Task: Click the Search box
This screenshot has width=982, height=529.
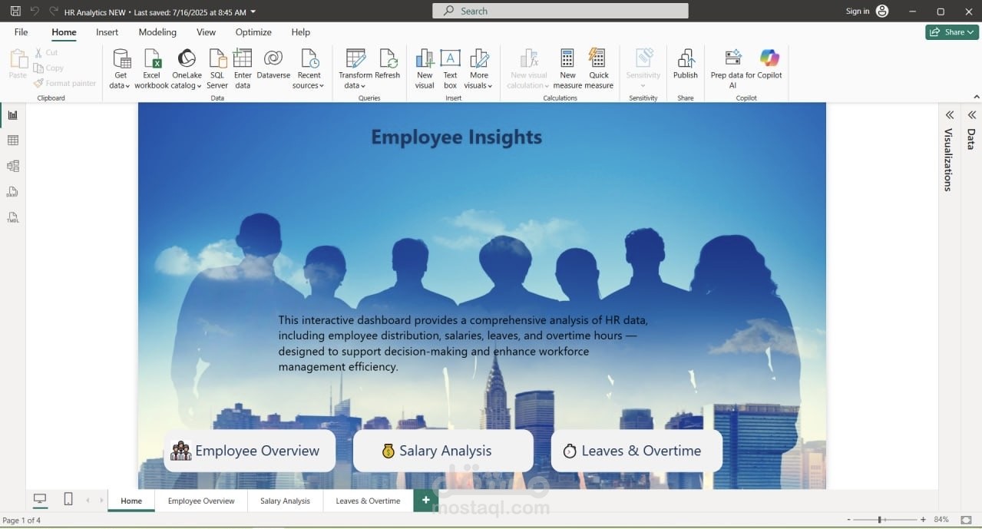Action: (x=560, y=11)
